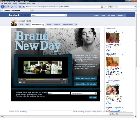137x118 pixels.
Task: Click the EMAIL input field
Action: [x=59, y=93]
